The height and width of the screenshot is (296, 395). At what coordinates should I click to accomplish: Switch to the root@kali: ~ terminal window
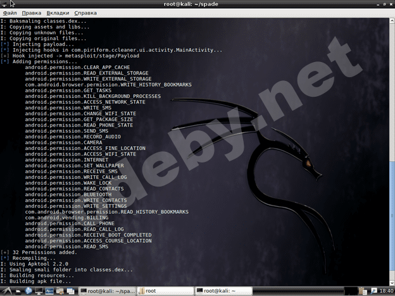(222, 290)
